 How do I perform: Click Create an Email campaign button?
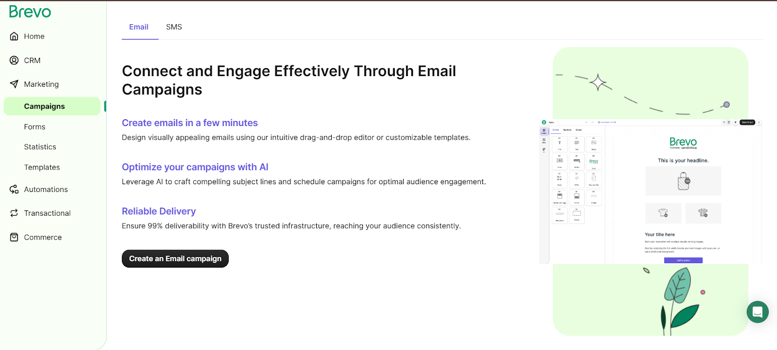point(175,259)
